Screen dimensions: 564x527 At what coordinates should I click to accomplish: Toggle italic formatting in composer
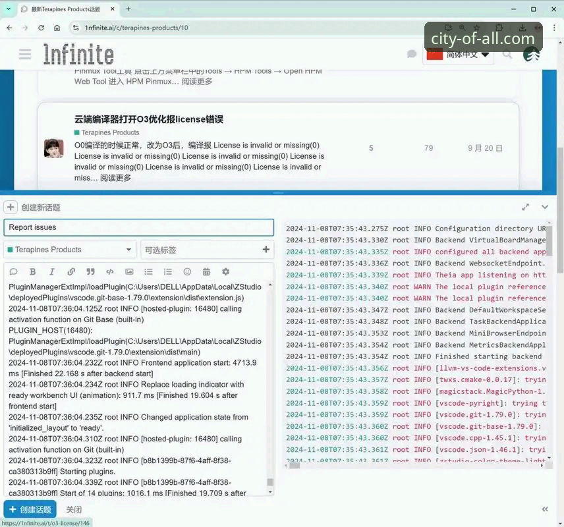pyautogui.click(x=52, y=272)
